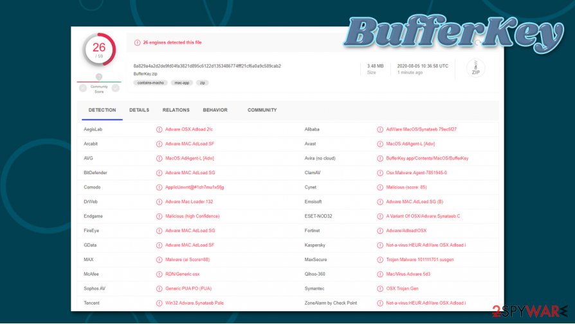Click the warning icon in AegisLab row
The height and width of the screenshot is (324, 575).
point(159,129)
